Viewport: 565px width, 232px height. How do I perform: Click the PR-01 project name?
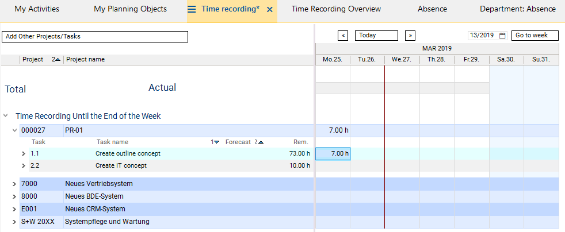(74, 130)
